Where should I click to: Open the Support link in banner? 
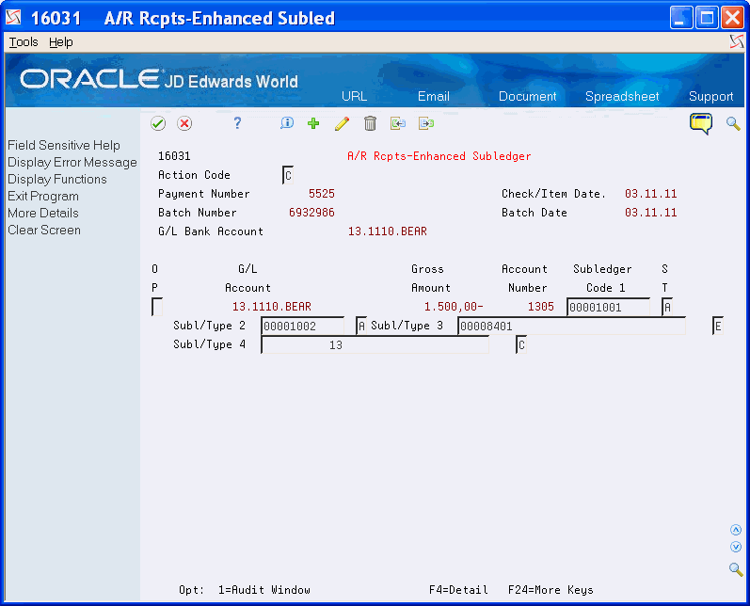pyautogui.click(x=710, y=96)
